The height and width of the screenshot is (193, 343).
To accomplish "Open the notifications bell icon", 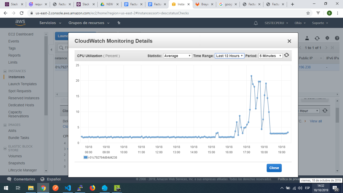I will [x=256, y=23].
